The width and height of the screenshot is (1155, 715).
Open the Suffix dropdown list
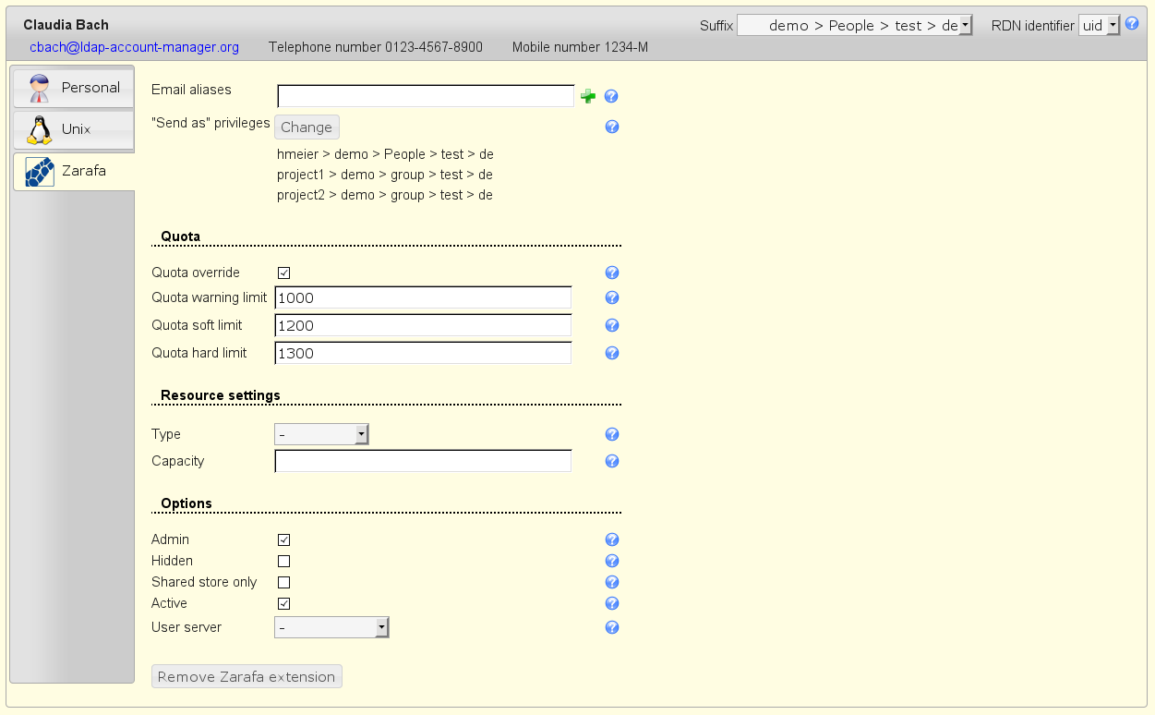pyautogui.click(x=855, y=26)
